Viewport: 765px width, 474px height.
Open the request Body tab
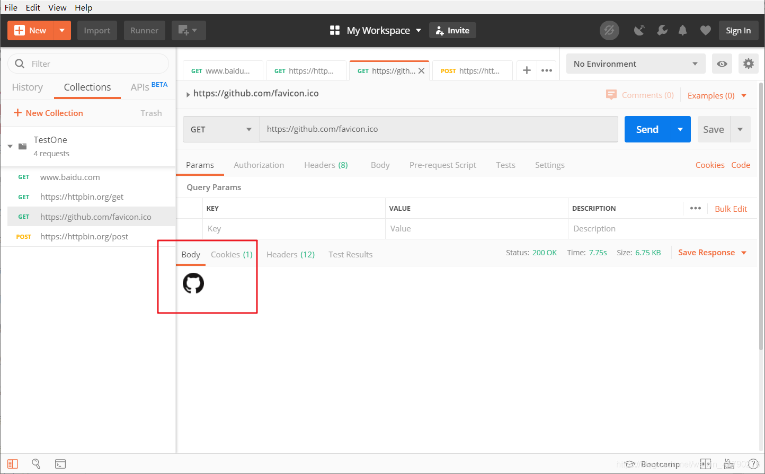[380, 165]
